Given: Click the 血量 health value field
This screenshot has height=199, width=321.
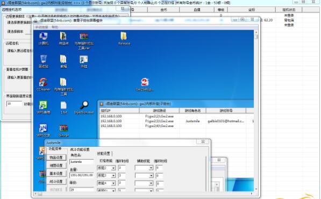Looking at the screenshot, I should coord(82,175).
